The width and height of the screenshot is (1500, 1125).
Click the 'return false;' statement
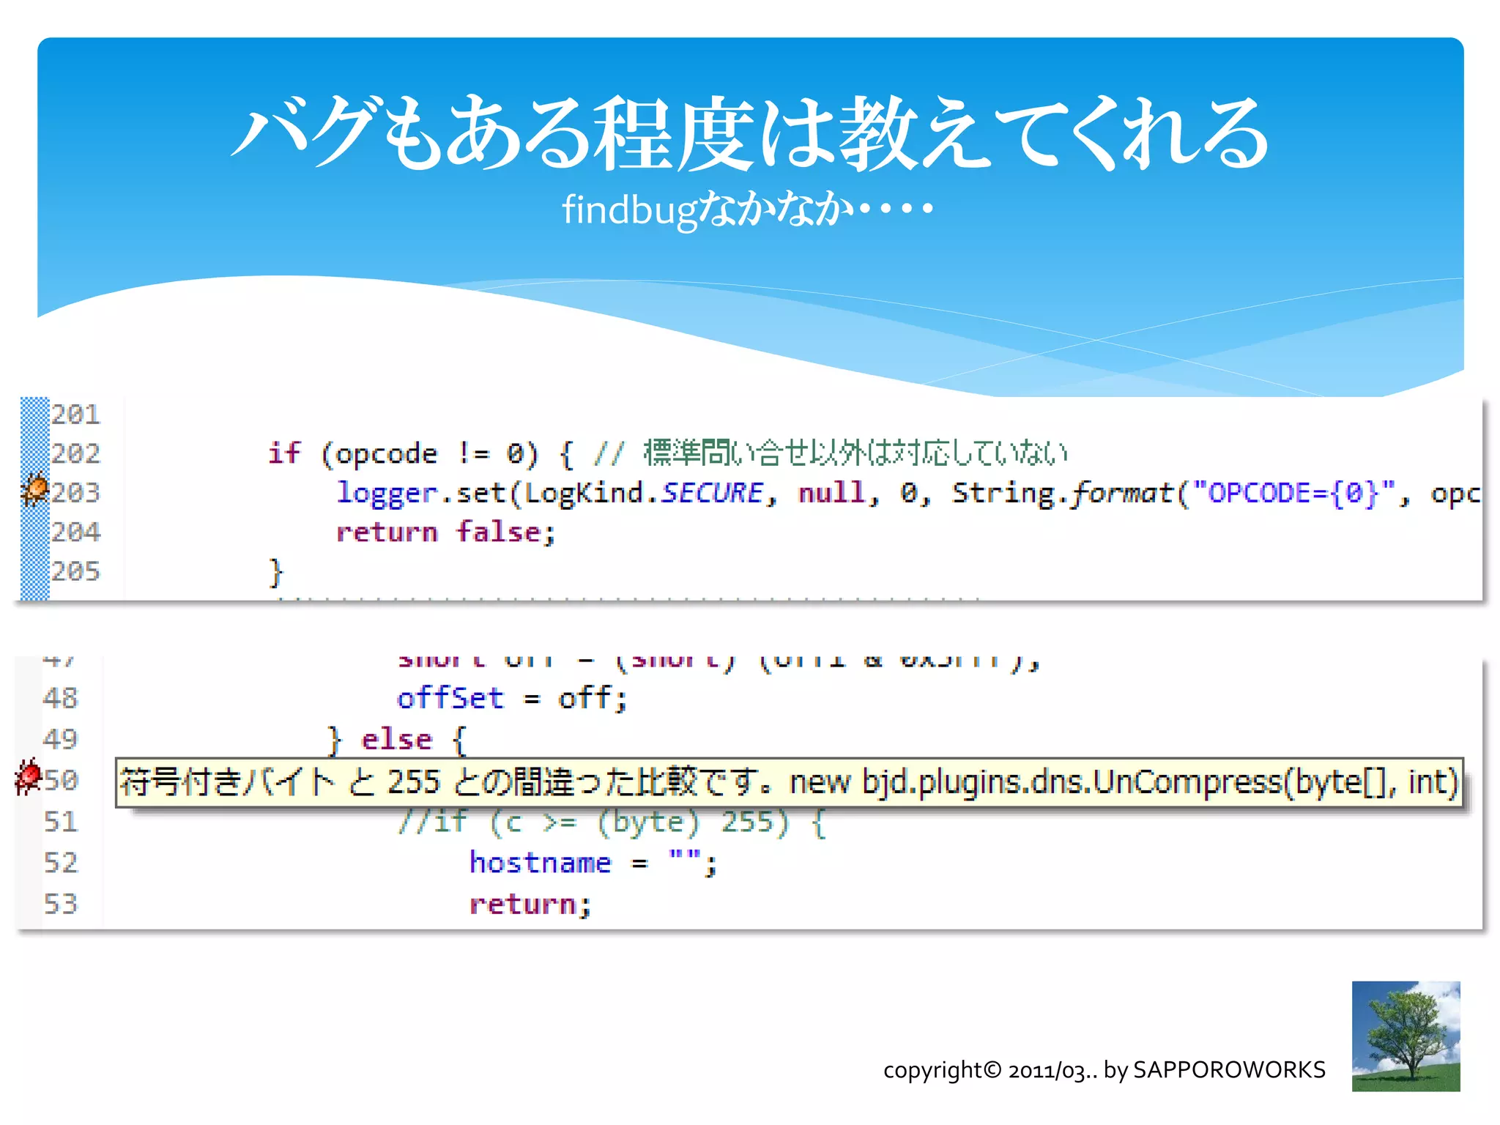[x=446, y=532]
